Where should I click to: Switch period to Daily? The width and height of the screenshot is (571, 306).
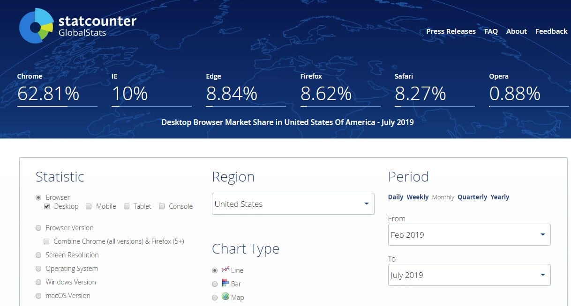pyautogui.click(x=396, y=197)
